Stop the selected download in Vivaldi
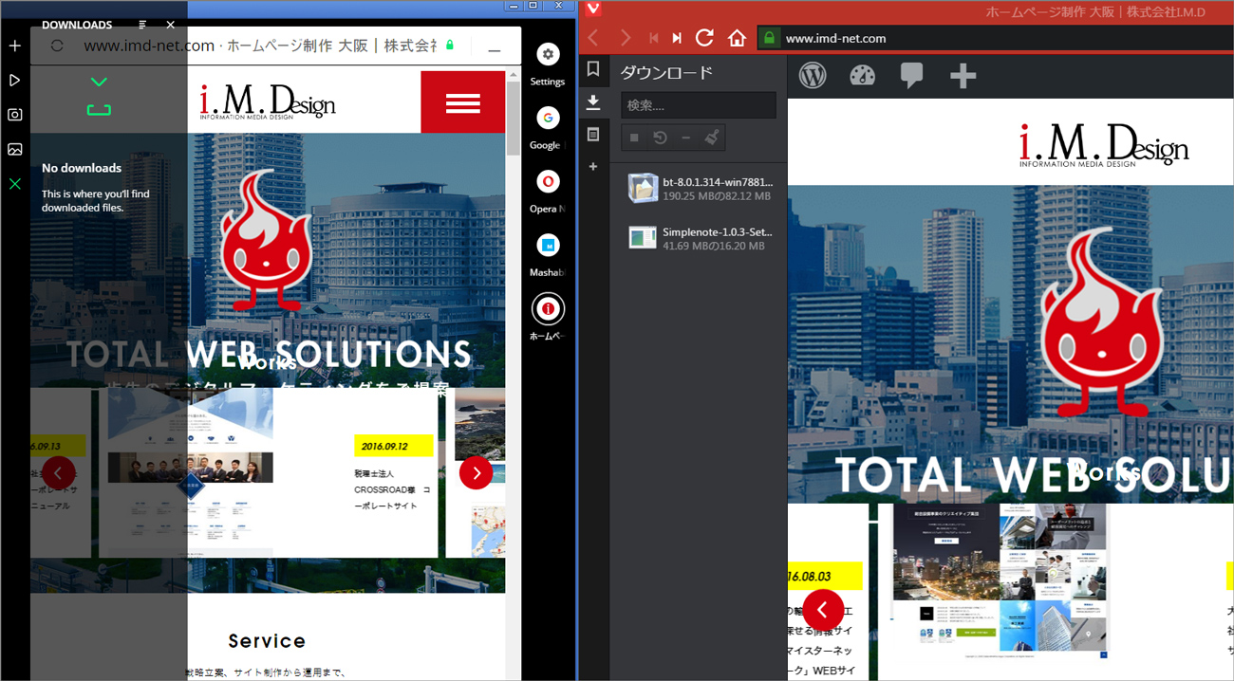 click(x=633, y=138)
